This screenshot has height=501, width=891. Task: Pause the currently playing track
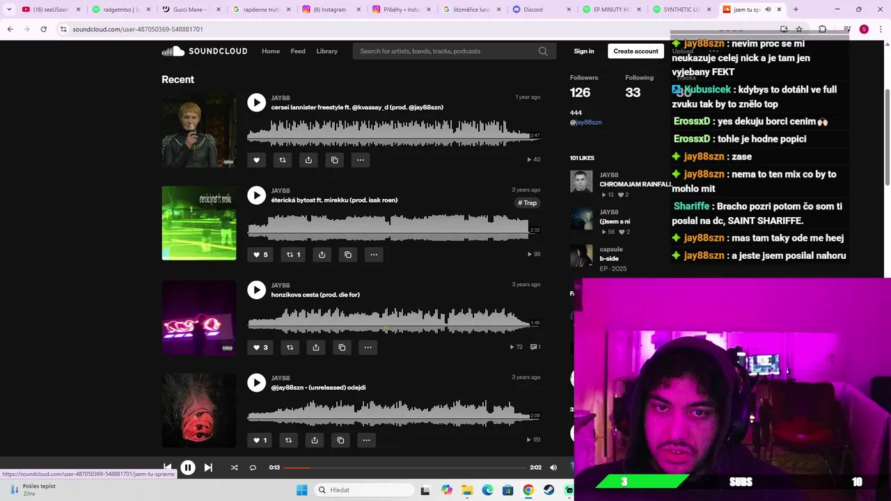188,468
